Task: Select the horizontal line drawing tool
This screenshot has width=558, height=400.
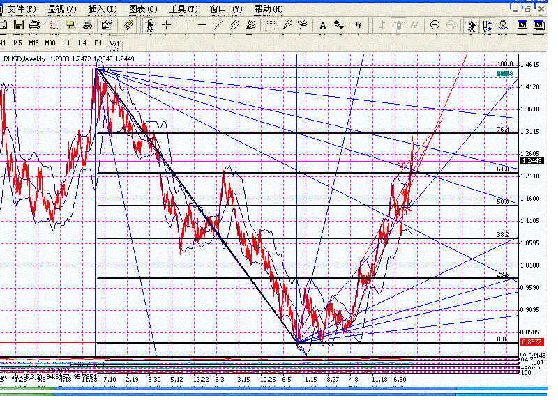Action: [202, 25]
